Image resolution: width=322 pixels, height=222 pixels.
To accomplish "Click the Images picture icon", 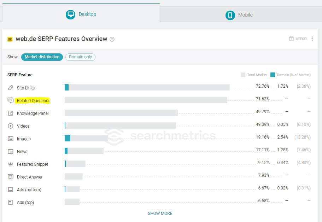I will pyautogui.click(x=11, y=139).
